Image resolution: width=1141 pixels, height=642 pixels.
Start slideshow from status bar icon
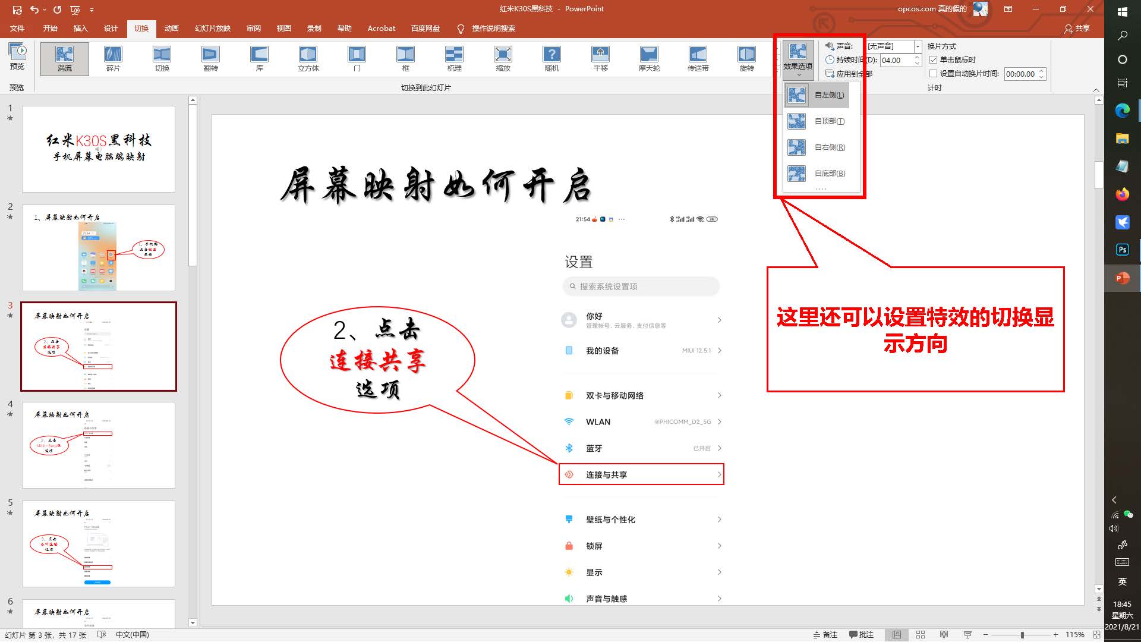tap(967, 635)
